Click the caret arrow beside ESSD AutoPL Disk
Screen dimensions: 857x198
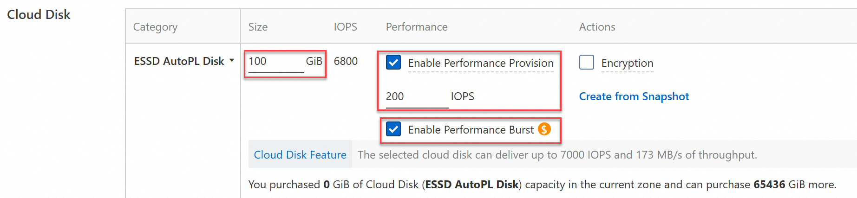[x=232, y=60]
